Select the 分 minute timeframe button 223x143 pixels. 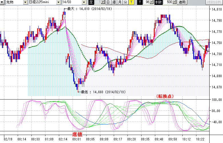click(125, 2)
